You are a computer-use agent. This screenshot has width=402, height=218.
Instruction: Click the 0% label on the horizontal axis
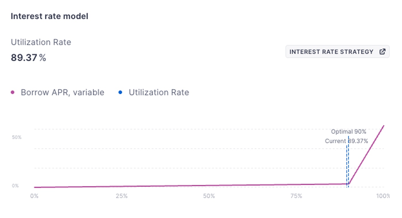(x=34, y=196)
